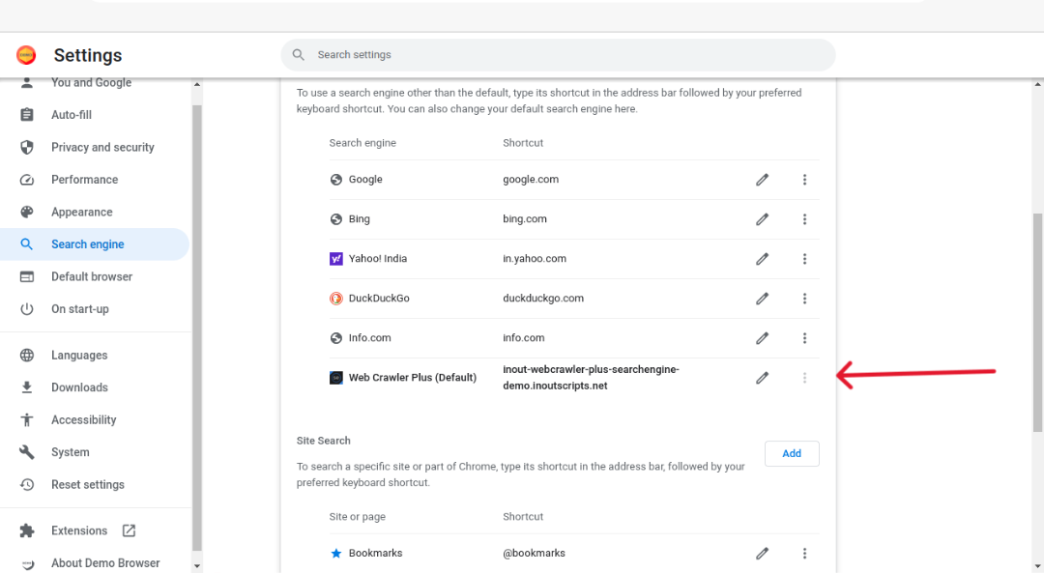Edit the Bing search engine entry
The image size is (1044, 573).
click(x=762, y=219)
